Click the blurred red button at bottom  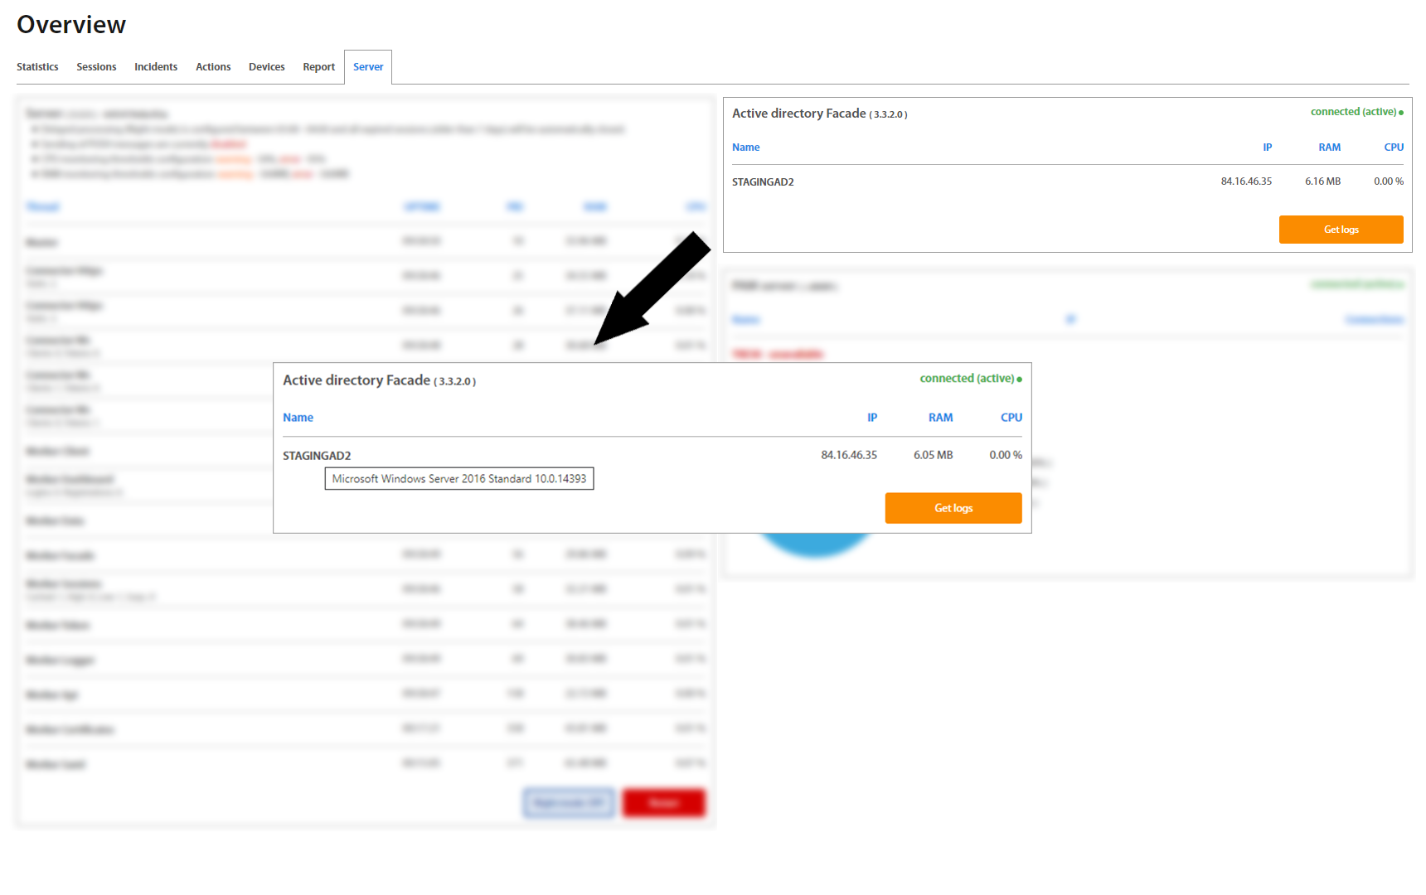tap(663, 803)
